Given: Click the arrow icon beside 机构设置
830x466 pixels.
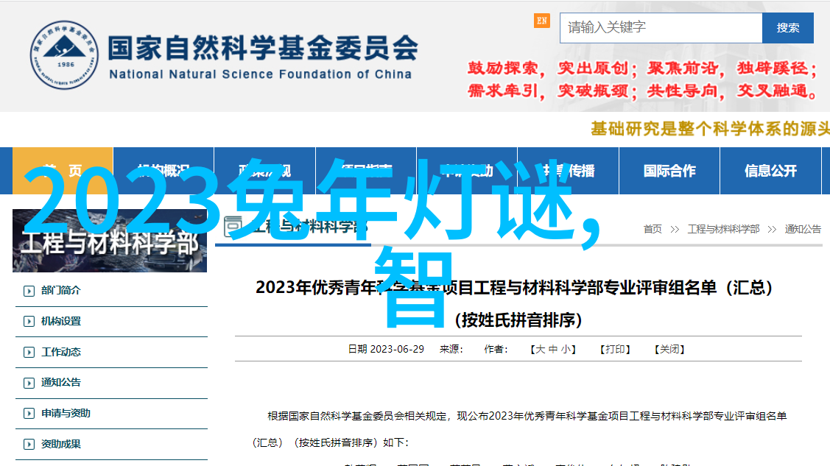Looking at the screenshot, I should click(29, 322).
